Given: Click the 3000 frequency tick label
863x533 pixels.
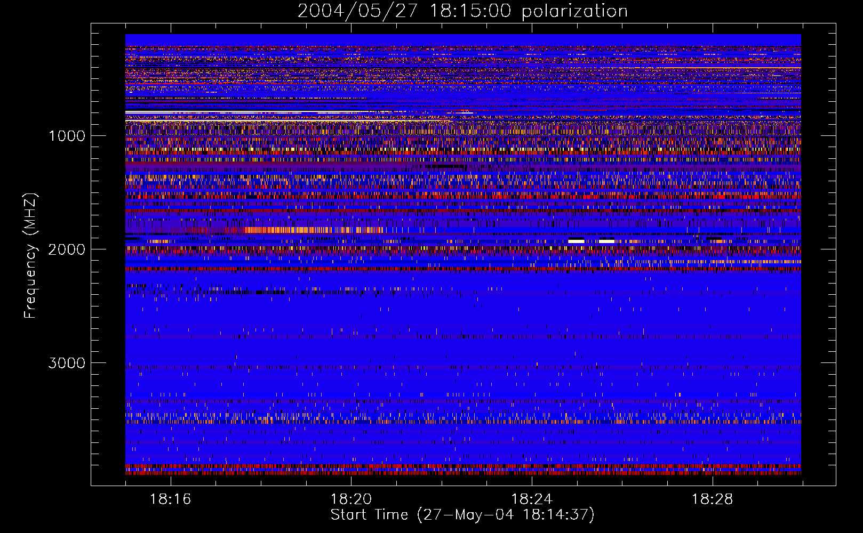Looking at the screenshot, I should (x=67, y=363).
